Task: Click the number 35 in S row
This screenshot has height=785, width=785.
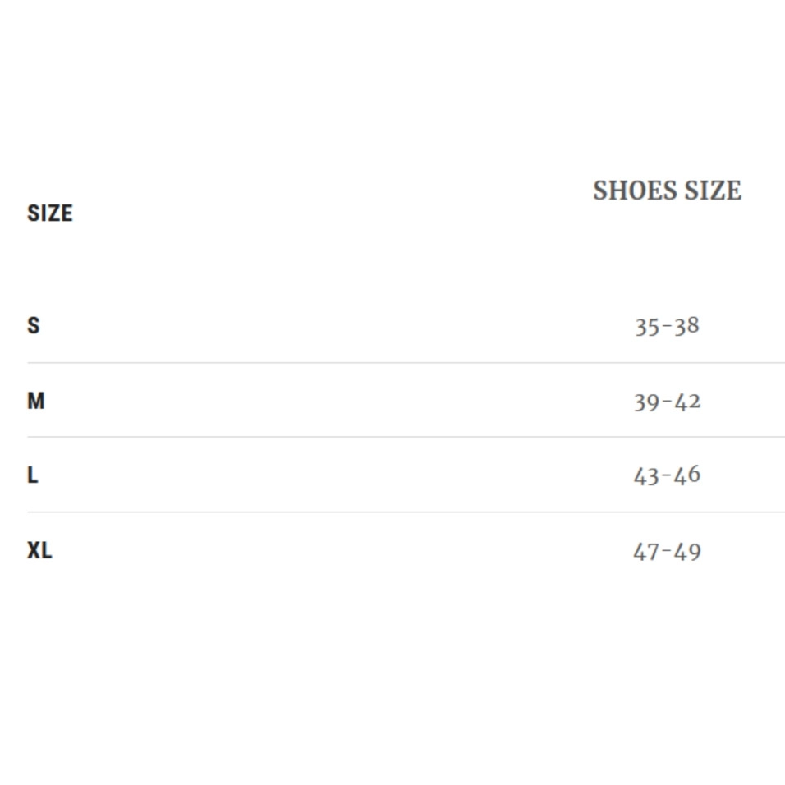Action: click(x=647, y=326)
